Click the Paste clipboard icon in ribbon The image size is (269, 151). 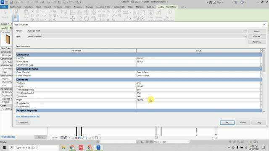coord(26,13)
